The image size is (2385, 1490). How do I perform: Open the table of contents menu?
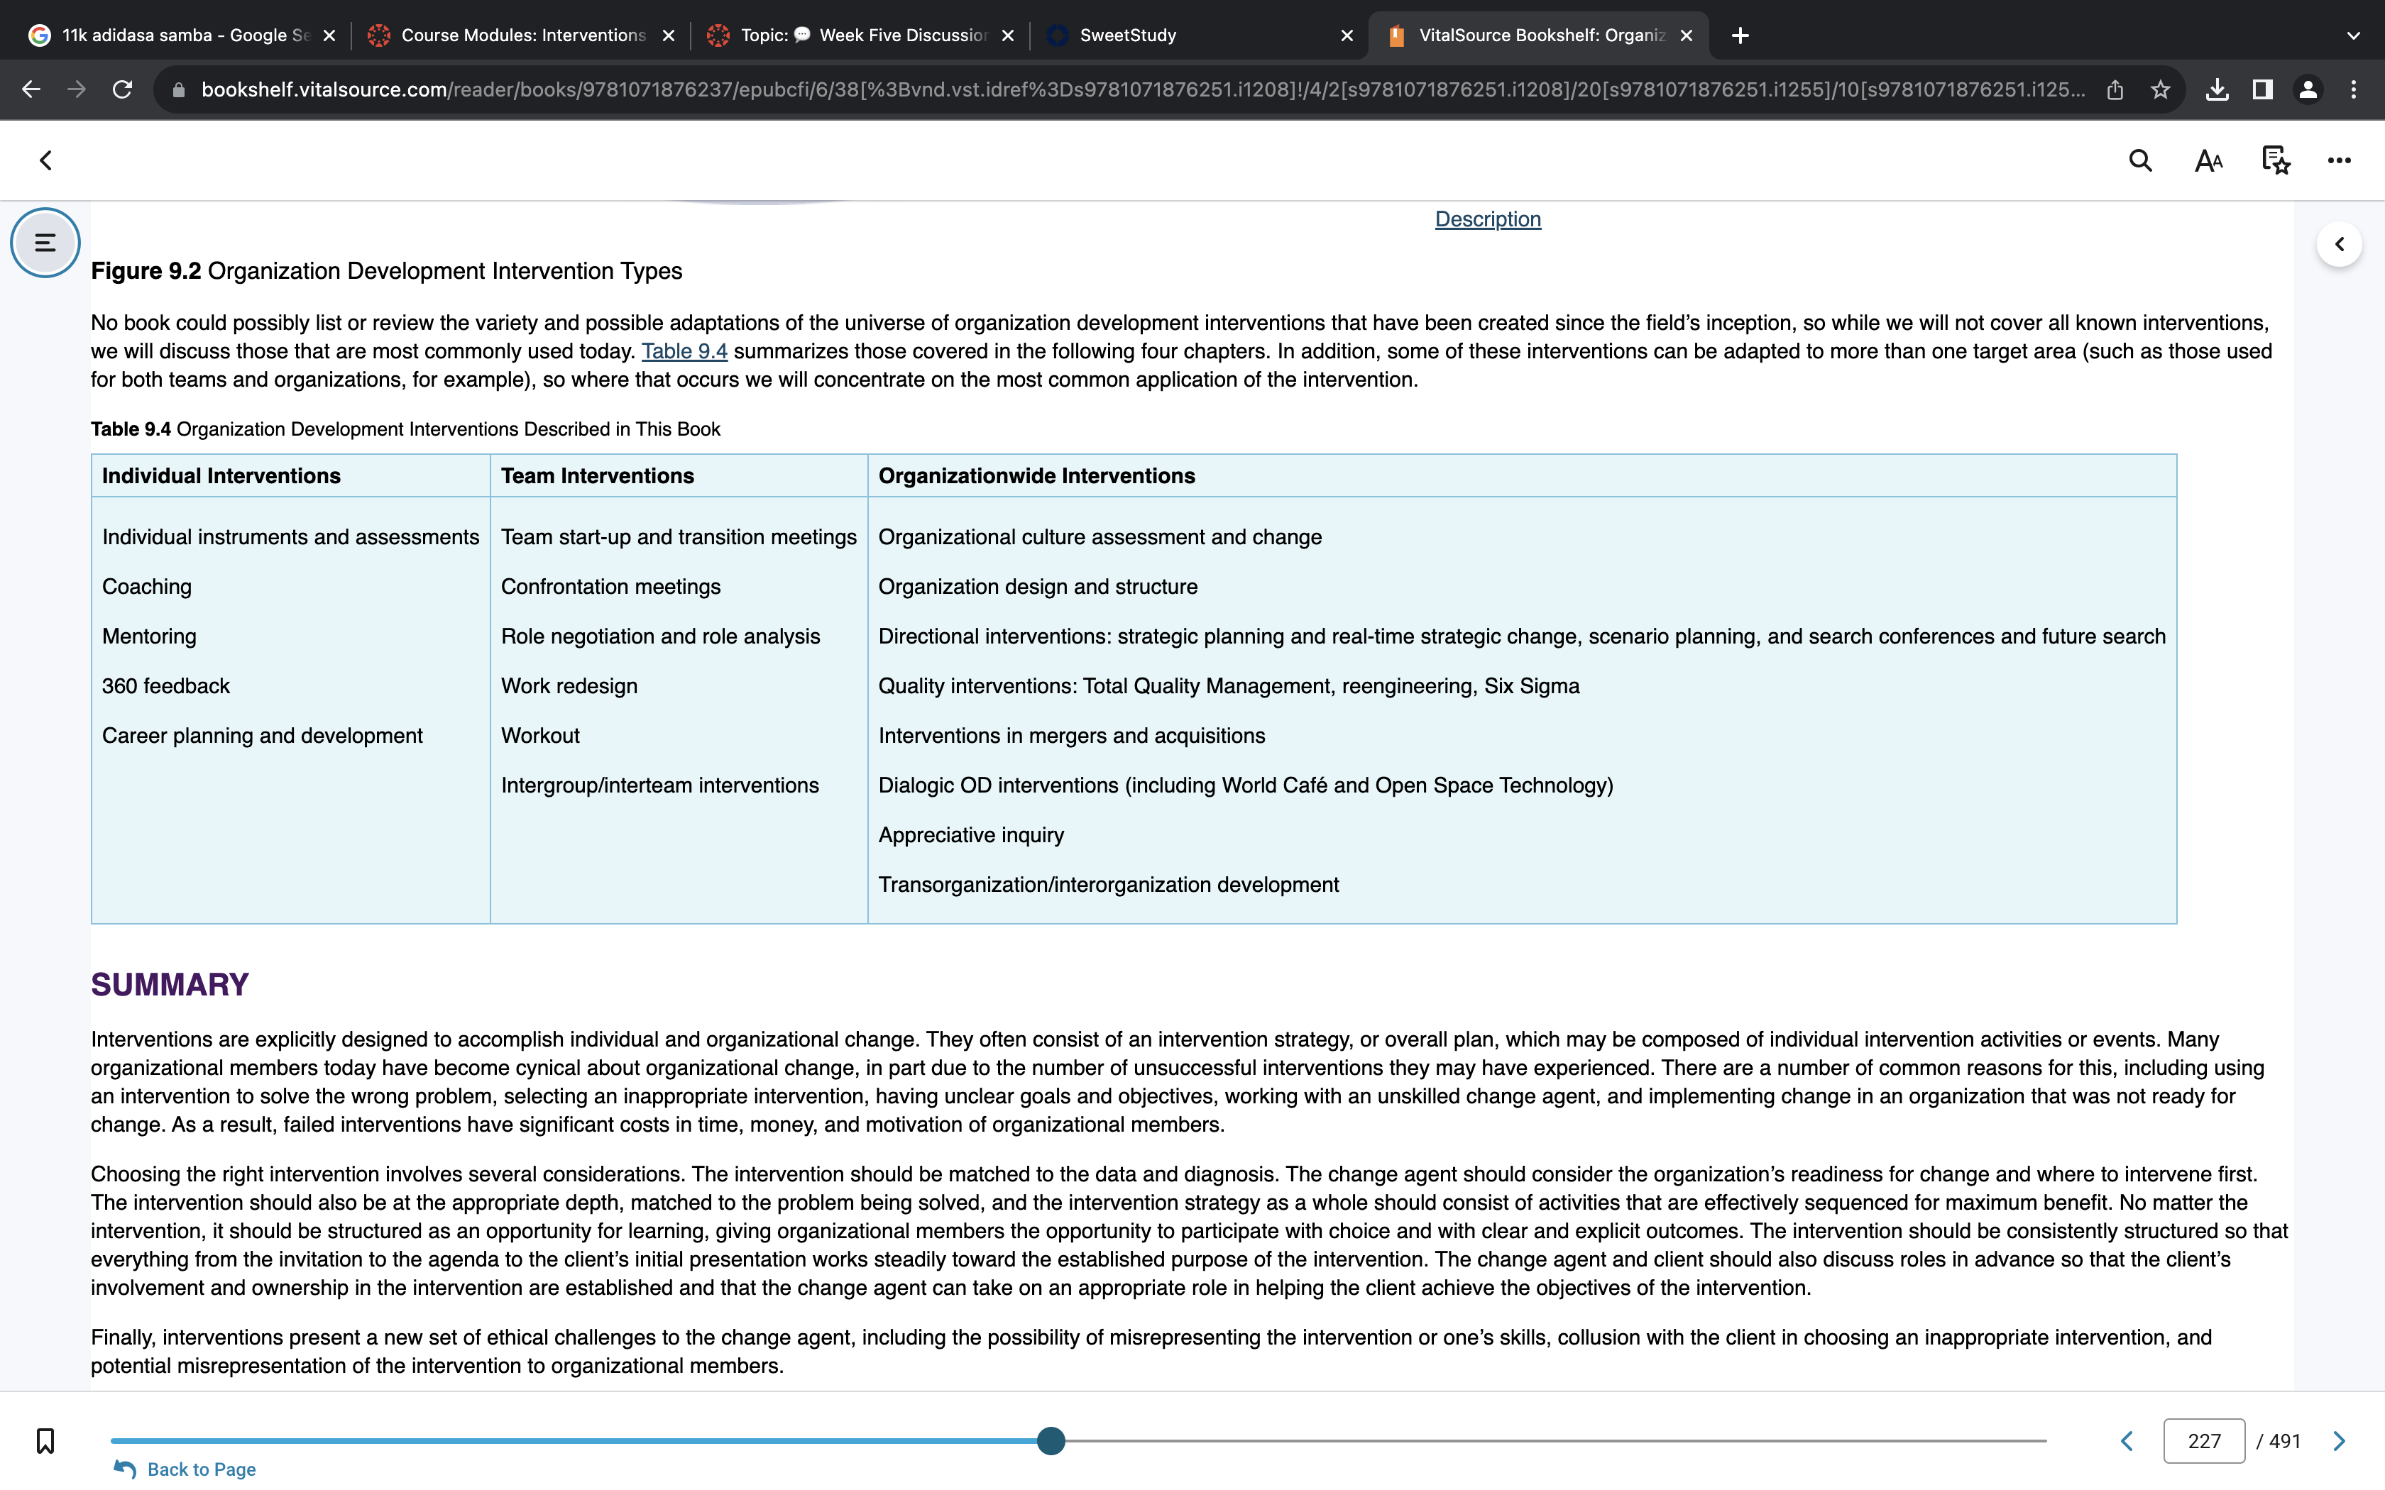coord(45,243)
